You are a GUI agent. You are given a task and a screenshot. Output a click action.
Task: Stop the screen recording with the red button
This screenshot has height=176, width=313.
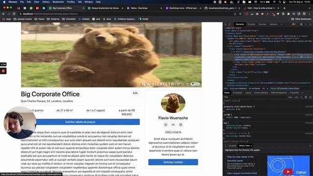(x=3, y=71)
